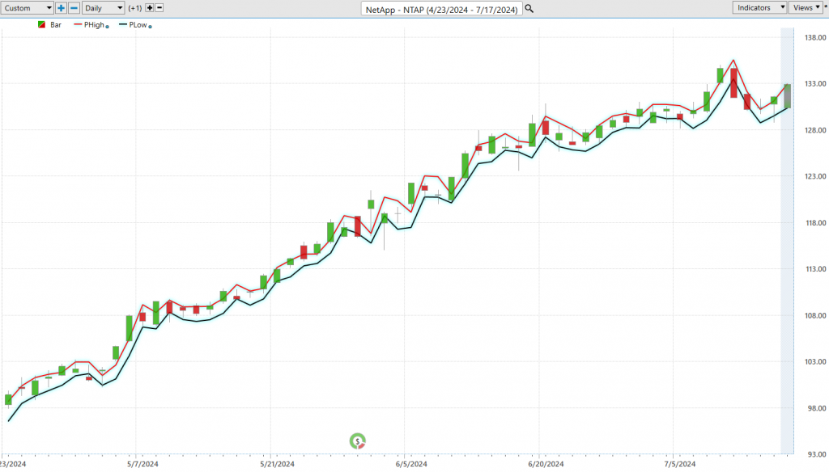Screen dimensions: 829x472
Task: Click the dot next to PLow label
Action: pos(151,26)
